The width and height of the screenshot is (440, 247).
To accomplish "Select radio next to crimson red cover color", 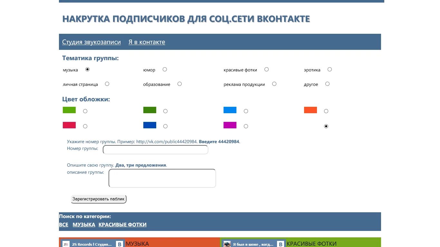I will pyautogui.click(x=85, y=126).
